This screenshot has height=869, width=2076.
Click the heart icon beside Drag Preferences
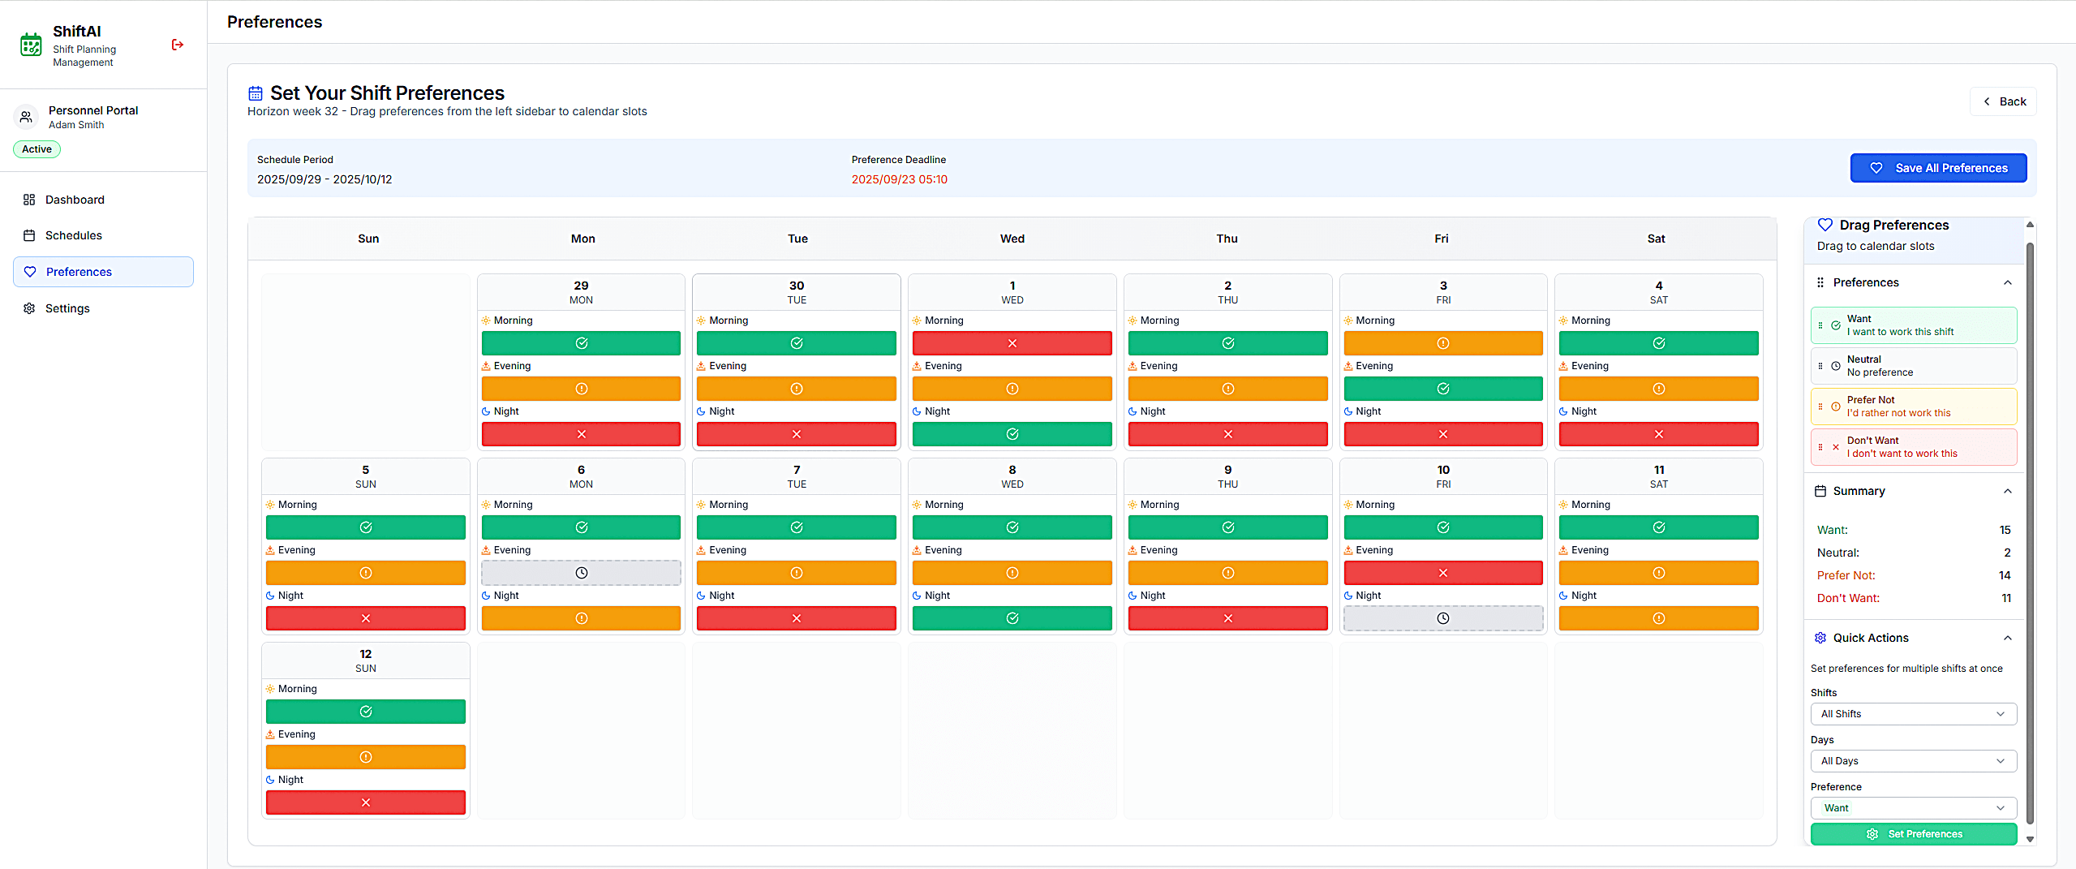1825,225
